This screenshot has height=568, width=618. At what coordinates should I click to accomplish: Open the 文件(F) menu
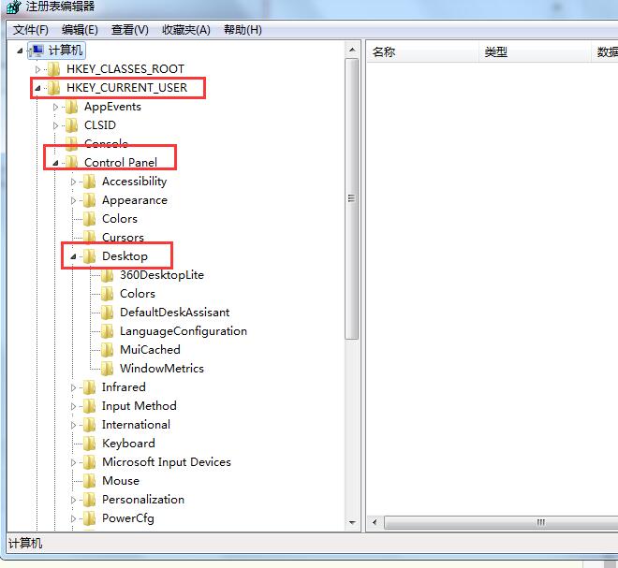coord(30,30)
